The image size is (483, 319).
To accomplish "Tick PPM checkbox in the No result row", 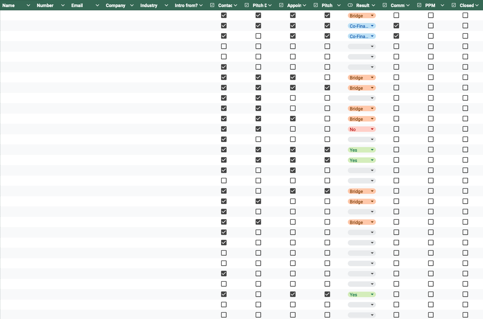I will 431,129.
